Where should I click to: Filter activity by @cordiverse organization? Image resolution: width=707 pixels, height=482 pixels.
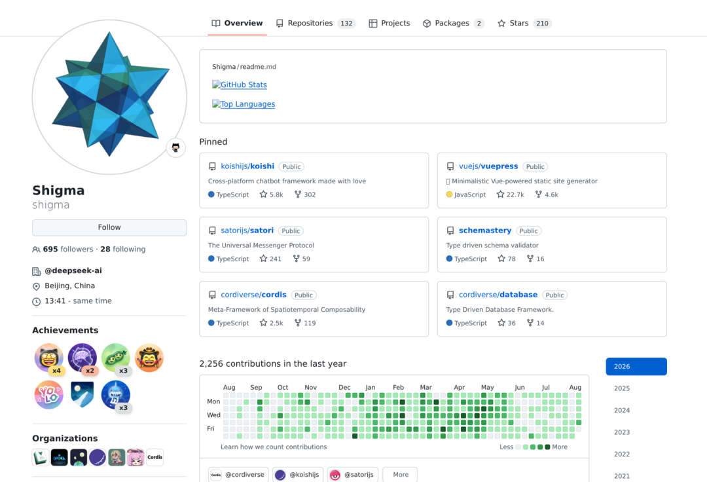pos(238,474)
